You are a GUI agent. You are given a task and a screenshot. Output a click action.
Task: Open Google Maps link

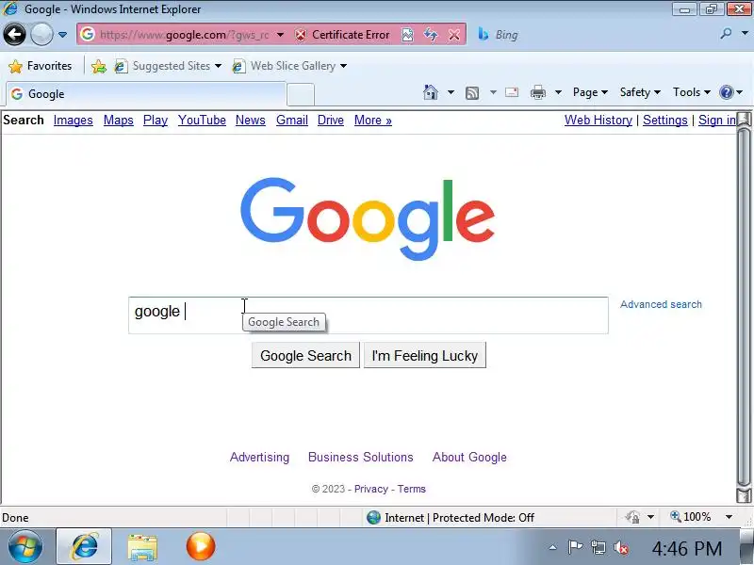pos(119,121)
